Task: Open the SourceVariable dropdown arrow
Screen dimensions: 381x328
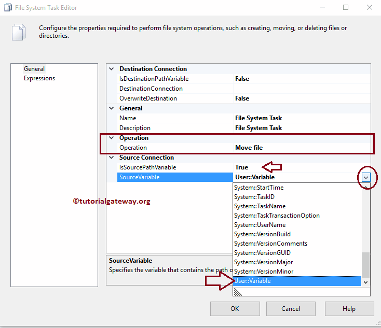Action: (x=366, y=177)
